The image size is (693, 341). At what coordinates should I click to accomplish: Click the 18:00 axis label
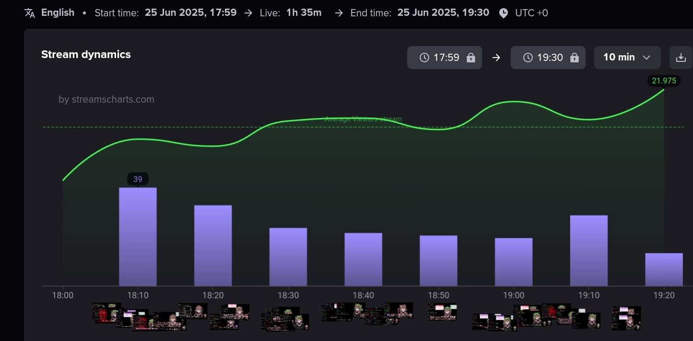[62, 295]
